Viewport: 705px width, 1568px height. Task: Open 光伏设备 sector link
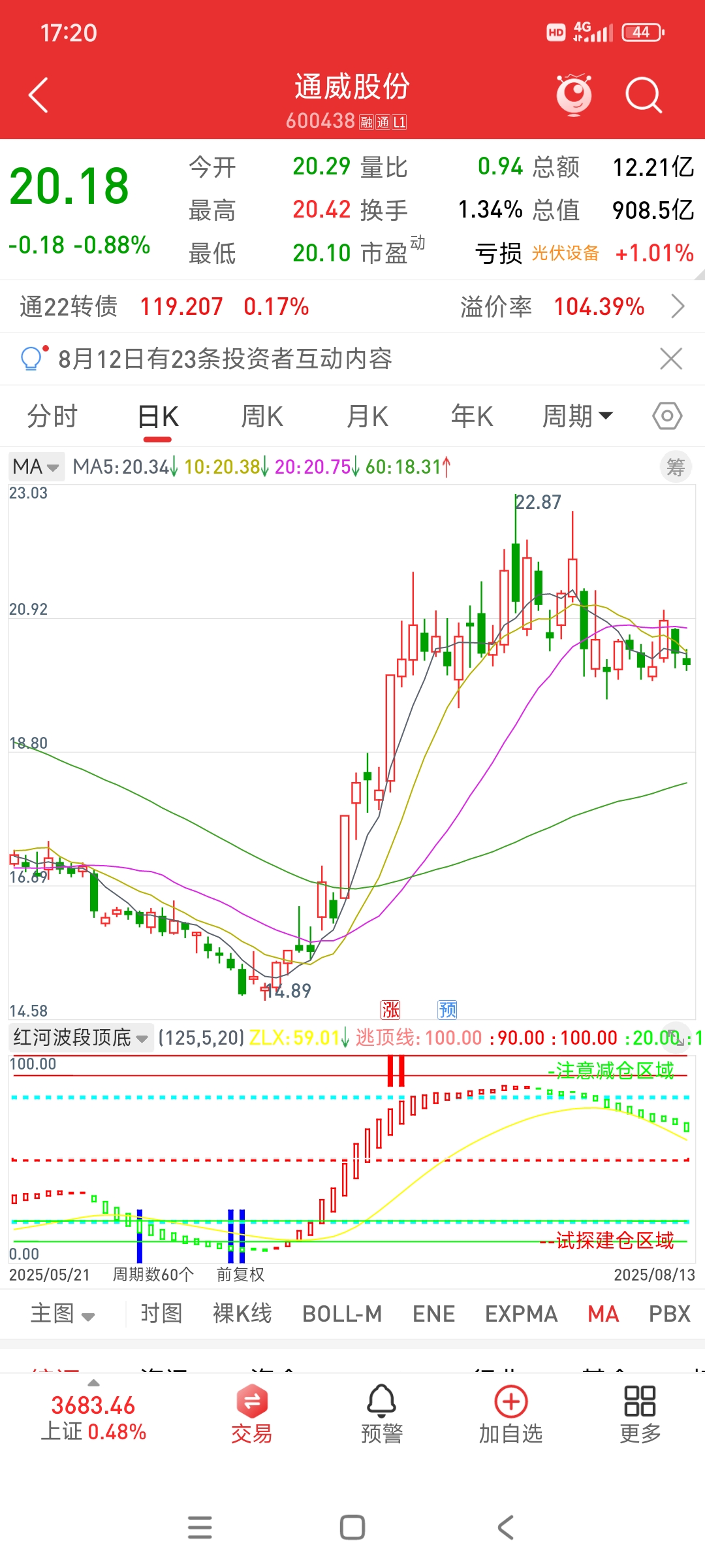point(565,253)
